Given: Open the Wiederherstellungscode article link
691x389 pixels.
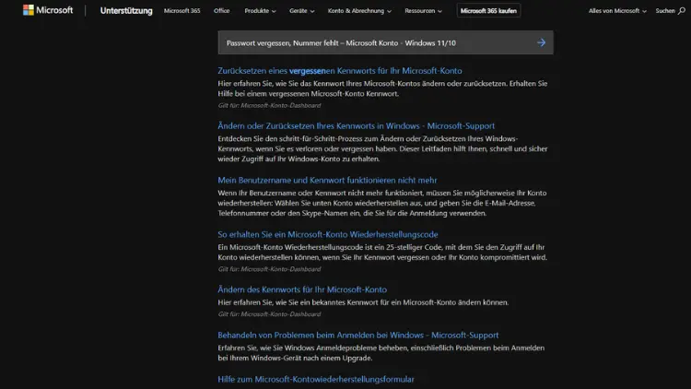Looking at the screenshot, I should click(328, 234).
